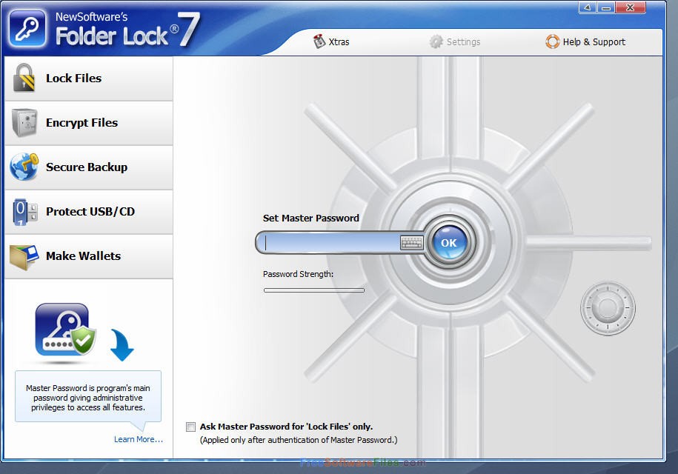The width and height of the screenshot is (678, 474).
Task: Confirm the password with the OK button
Action: (449, 243)
